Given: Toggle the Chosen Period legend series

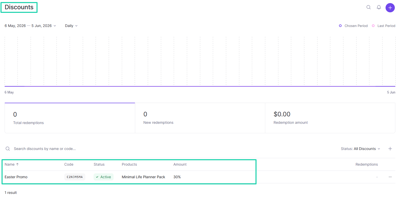Looking at the screenshot, I should (353, 26).
